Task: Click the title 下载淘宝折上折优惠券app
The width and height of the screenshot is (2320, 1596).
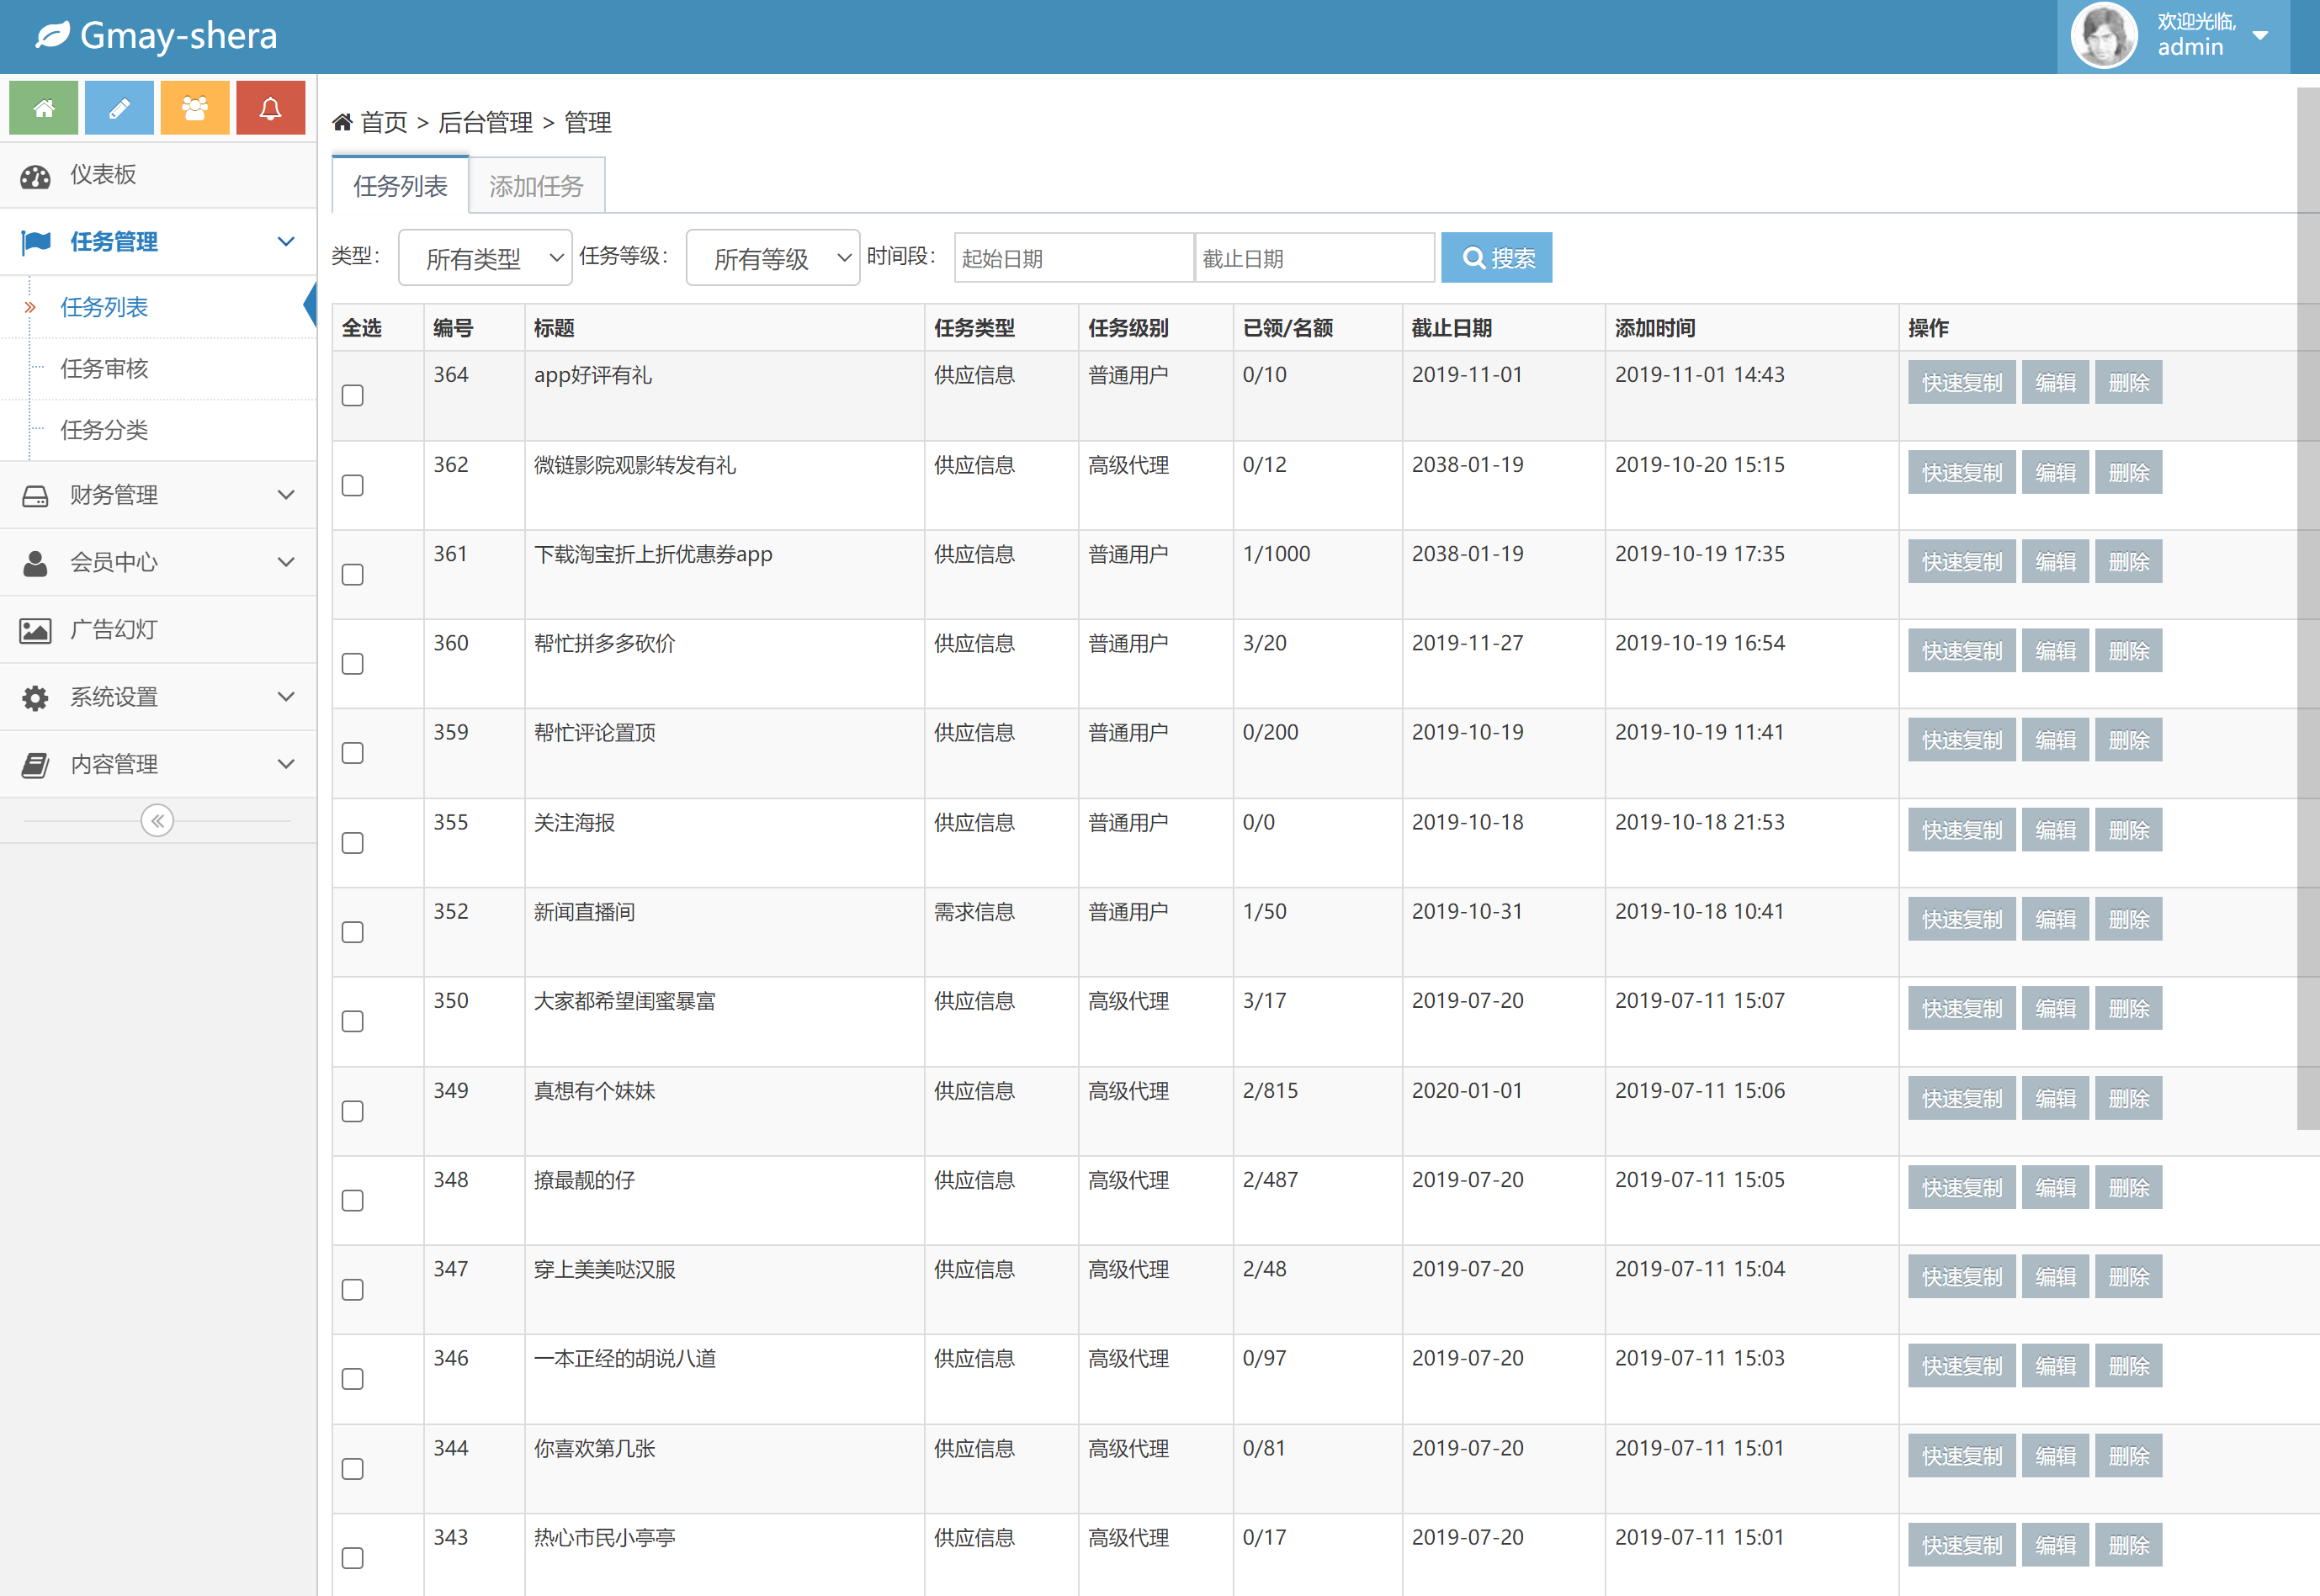Action: (x=653, y=554)
